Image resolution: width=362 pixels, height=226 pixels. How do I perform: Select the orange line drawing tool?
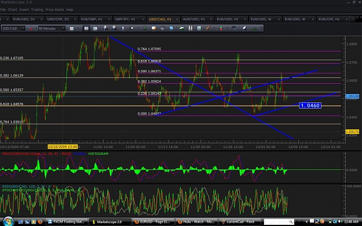208,28
